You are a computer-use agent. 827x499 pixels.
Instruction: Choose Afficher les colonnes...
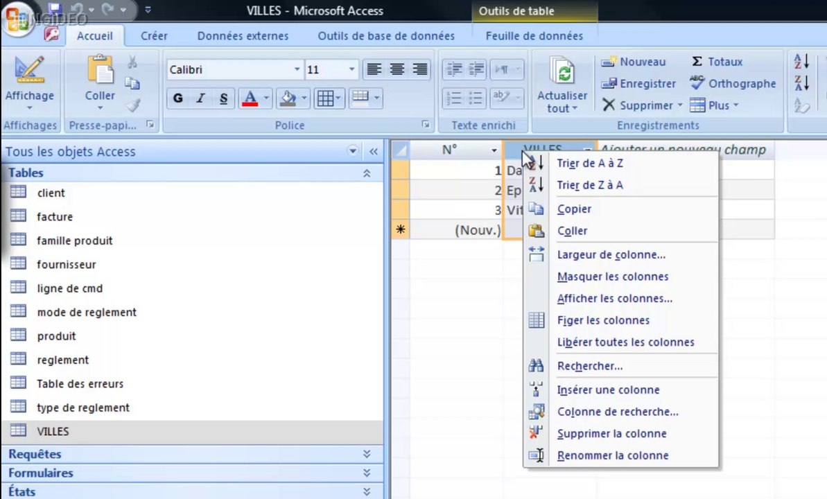pyautogui.click(x=621, y=299)
